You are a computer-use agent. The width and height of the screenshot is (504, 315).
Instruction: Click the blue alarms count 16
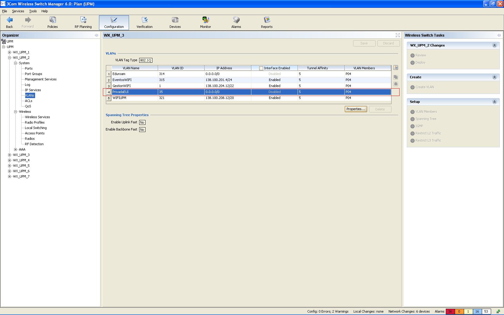(x=477, y=311)
